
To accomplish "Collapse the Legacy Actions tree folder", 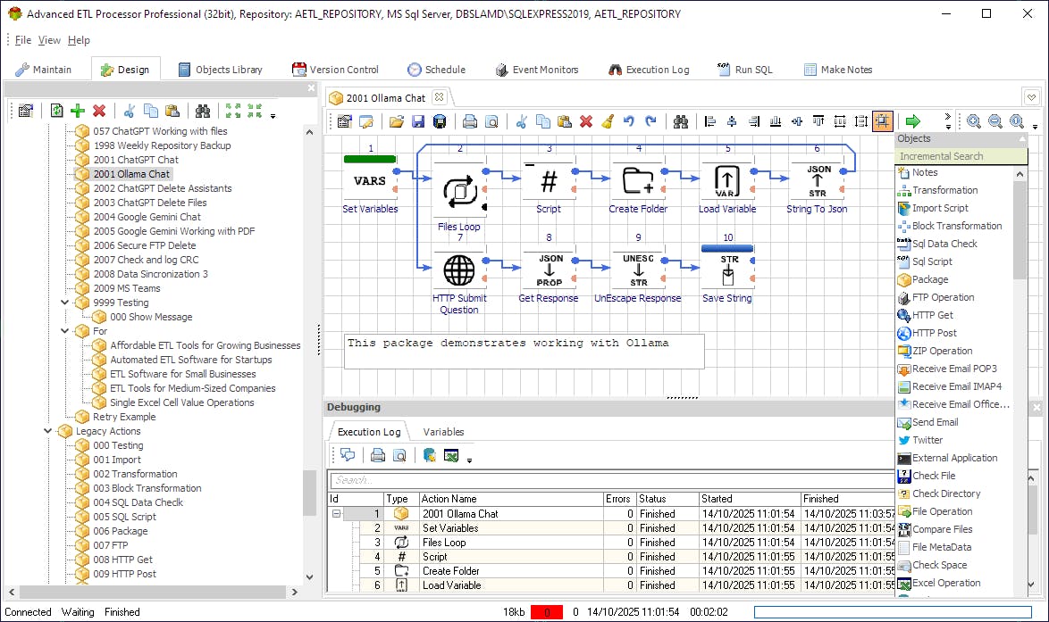I will coord(47,431).
